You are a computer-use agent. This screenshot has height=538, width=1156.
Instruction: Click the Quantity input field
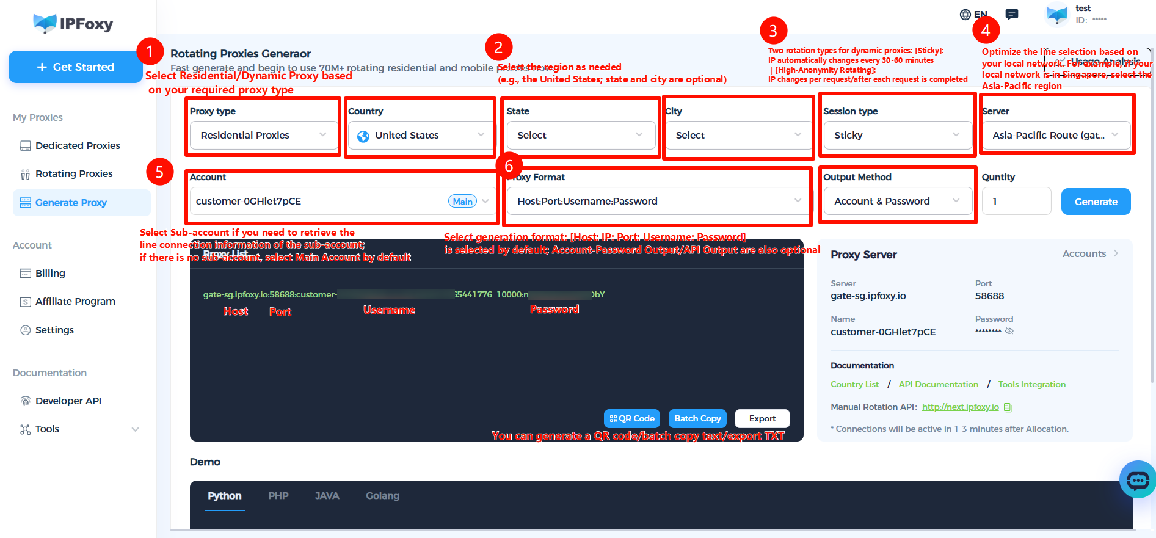(x=1016, y=201)
